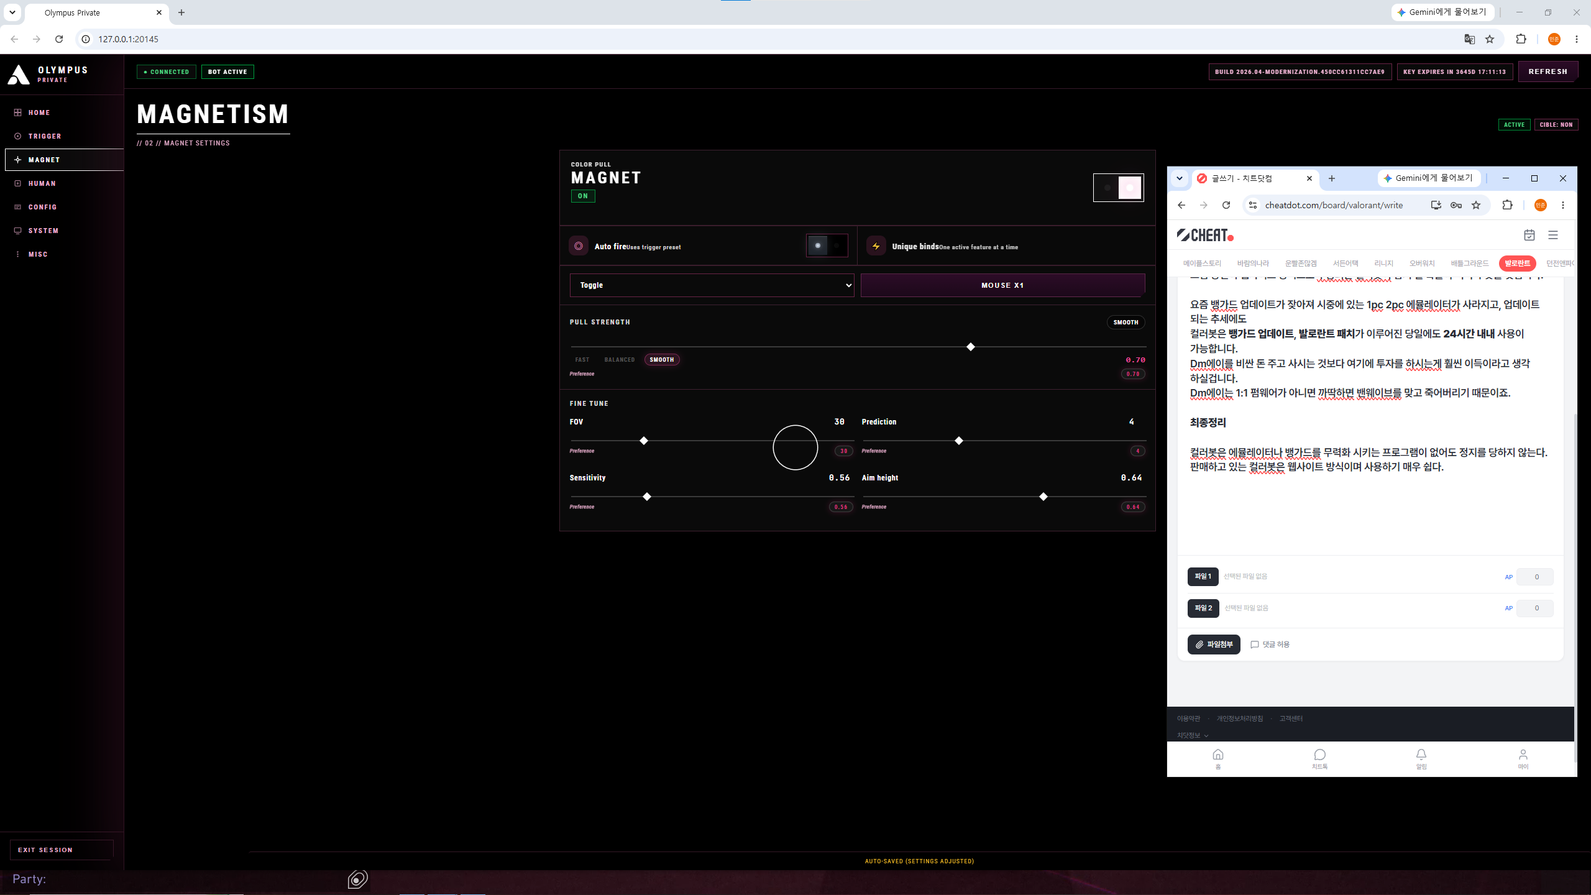Open the Chrome menu of the Olympus window
This screenshot has height=895, width=1591.
(x=1577, y=39)
